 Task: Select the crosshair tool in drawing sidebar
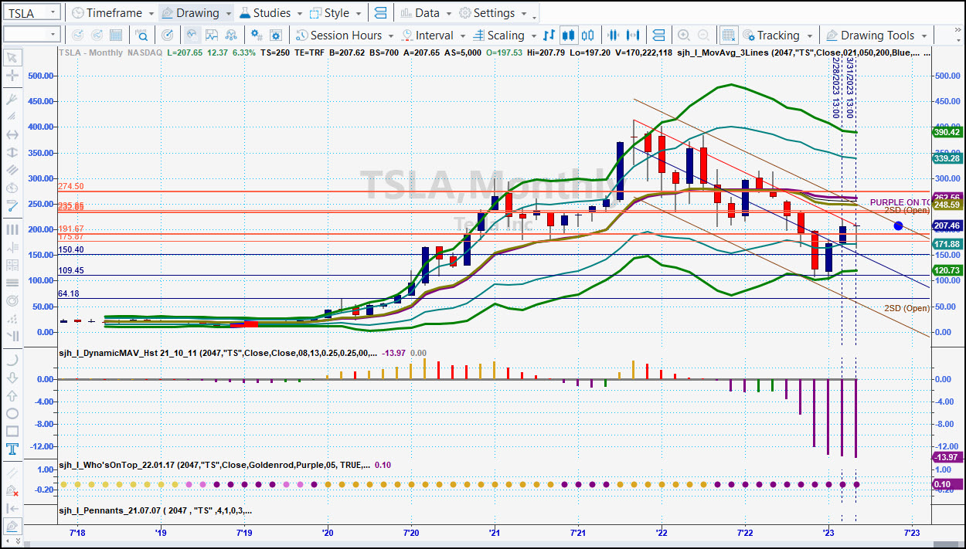point(12,76)
